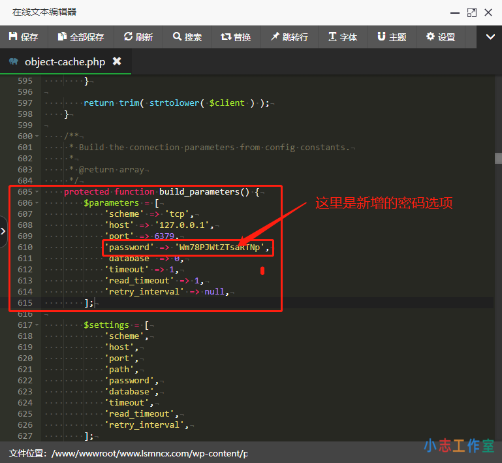Click the return trim( statement on line 597
This screenshot has width=502, height=463.
pyautogui.click(x=114, y=103)
